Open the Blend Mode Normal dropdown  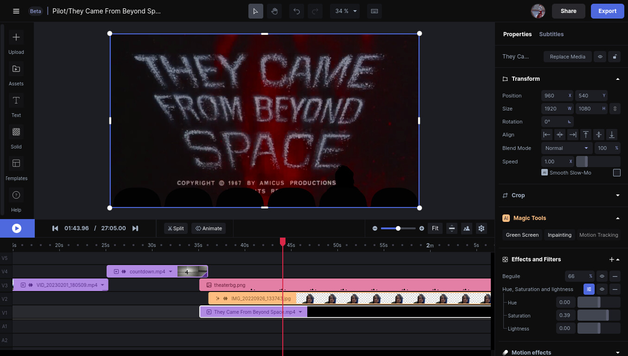pos(567,148)
